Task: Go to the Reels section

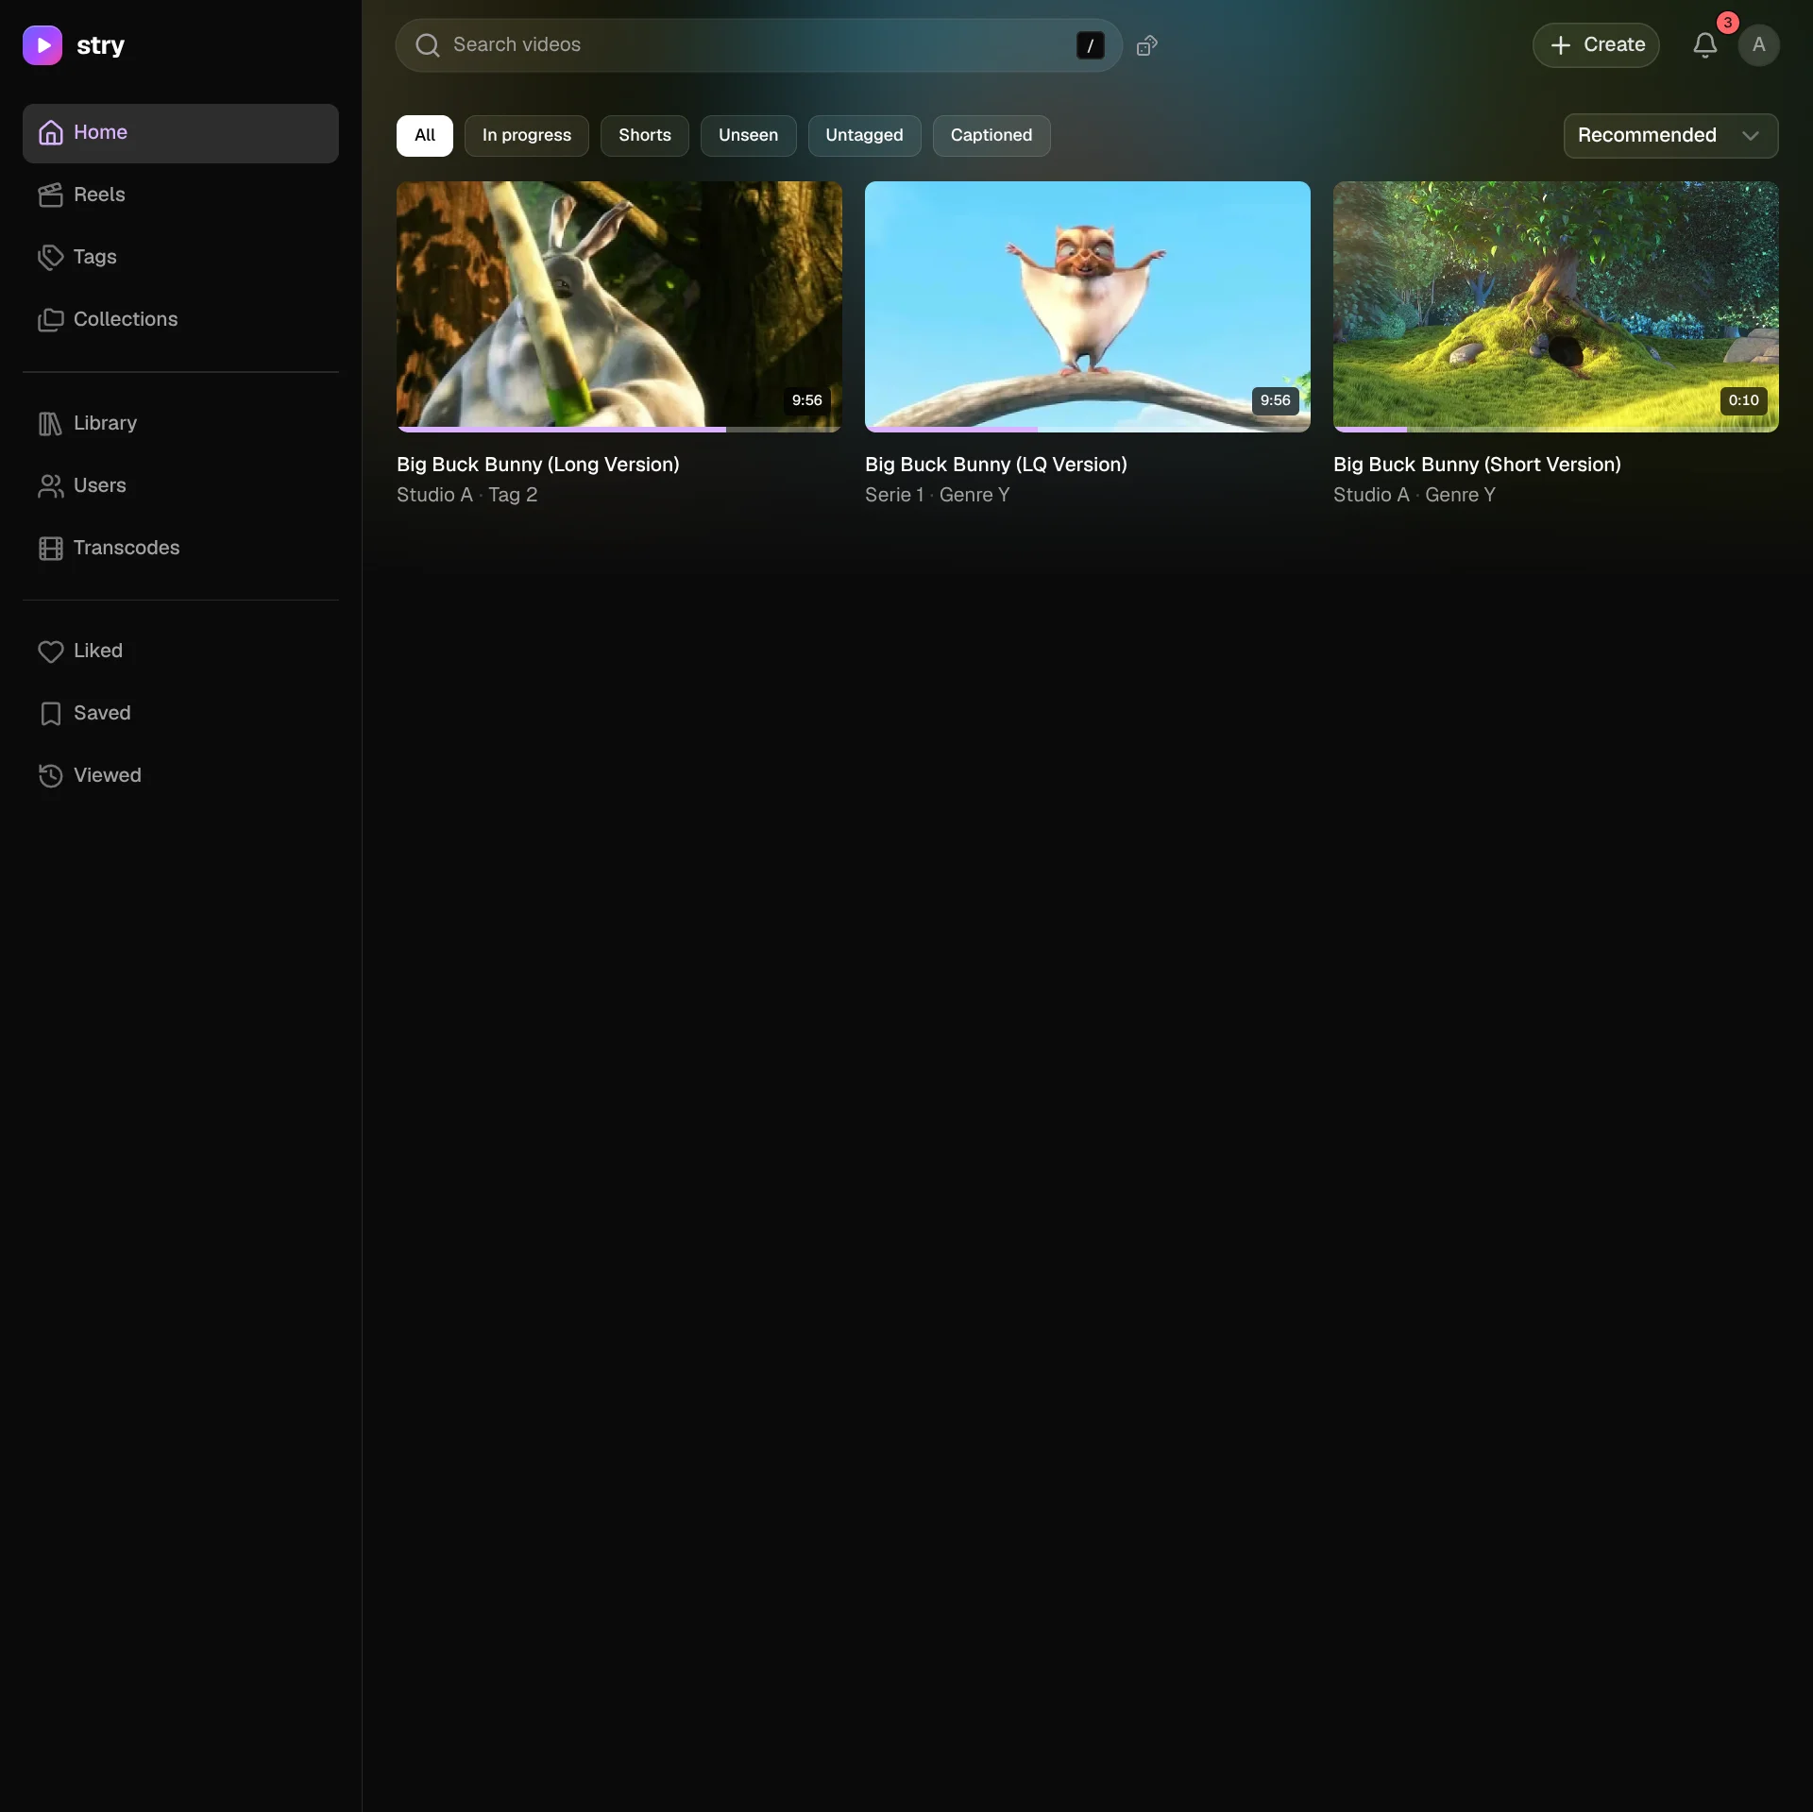Action: pos(180,195)
